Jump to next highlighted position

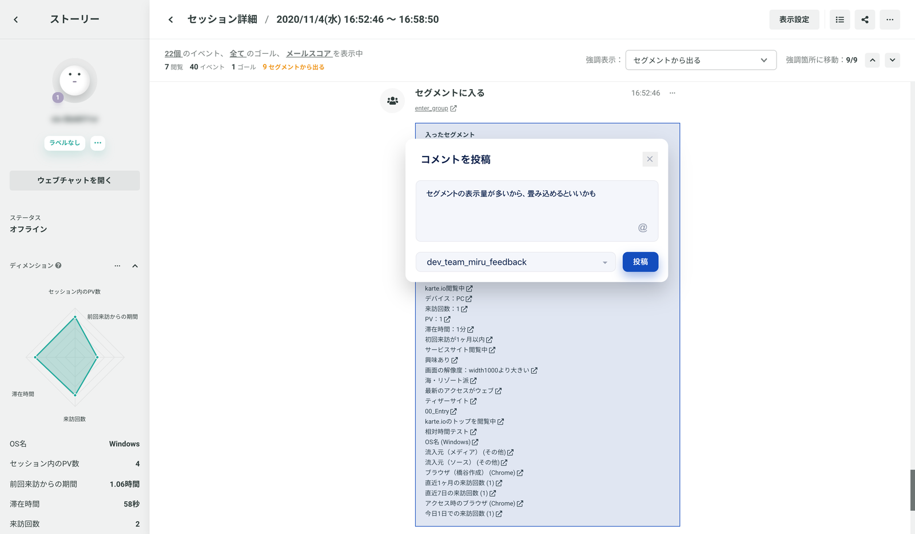892,60
